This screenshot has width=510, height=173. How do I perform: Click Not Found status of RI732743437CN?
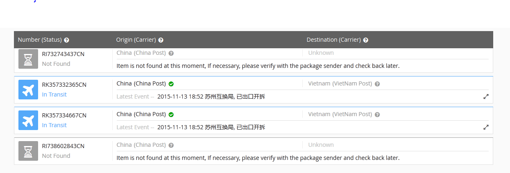click(56, 64)
